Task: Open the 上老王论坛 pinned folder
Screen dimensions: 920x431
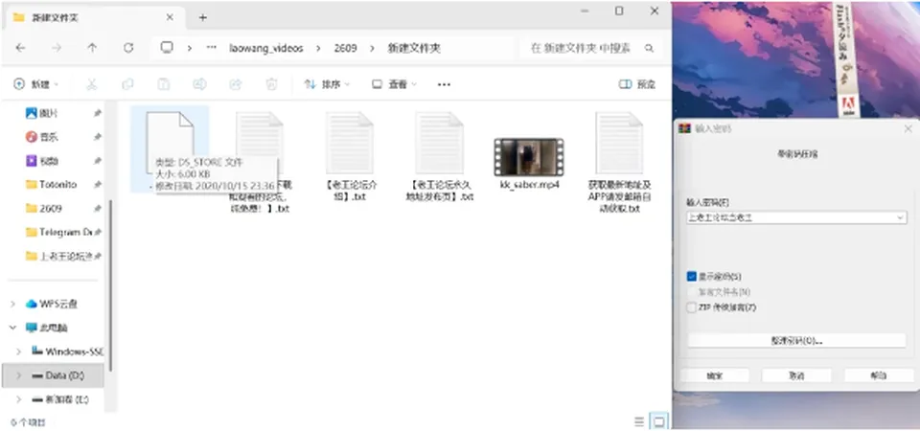Action: click(59, 257)
